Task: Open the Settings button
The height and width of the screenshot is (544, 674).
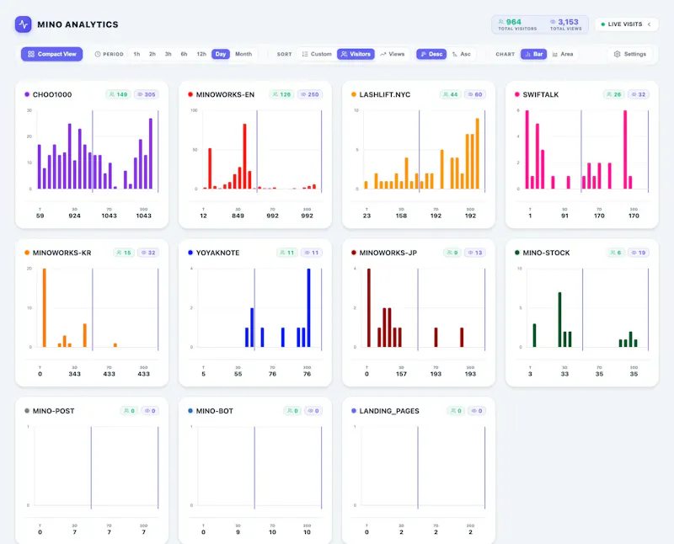Action: coord(630,54)
